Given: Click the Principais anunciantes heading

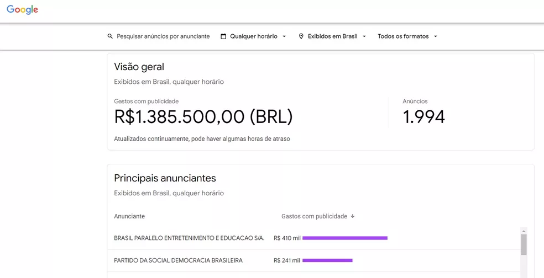Looking at the screenshot, I should pyautogui.click(x=165, y=178).
